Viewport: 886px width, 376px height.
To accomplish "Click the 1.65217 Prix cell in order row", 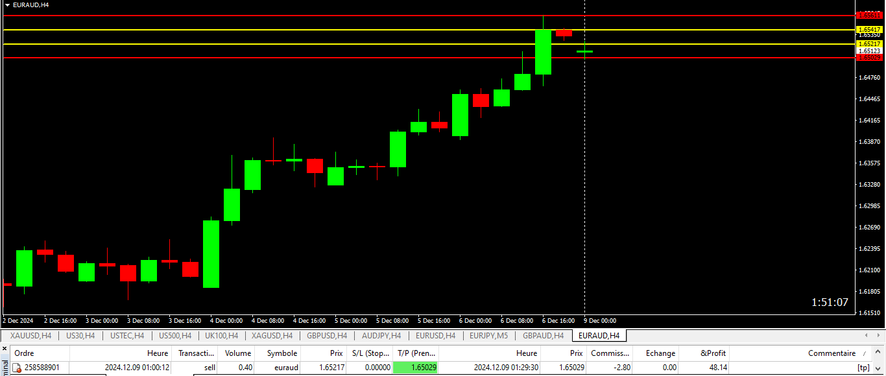I will coord(331,368).
